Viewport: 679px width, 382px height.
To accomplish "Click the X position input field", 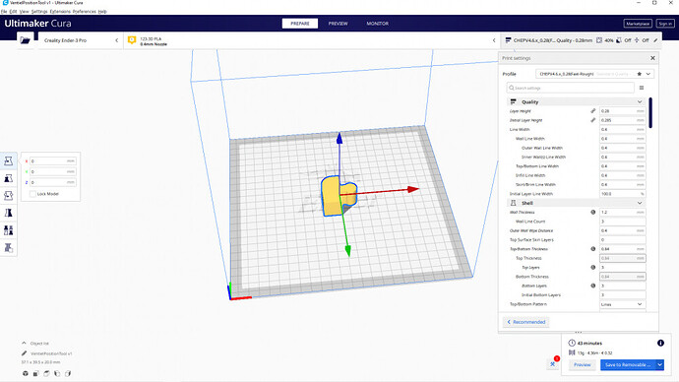I will [x=53, y=161].
